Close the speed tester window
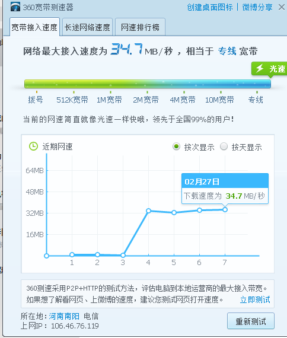287x338 pixels. (282, 7)
